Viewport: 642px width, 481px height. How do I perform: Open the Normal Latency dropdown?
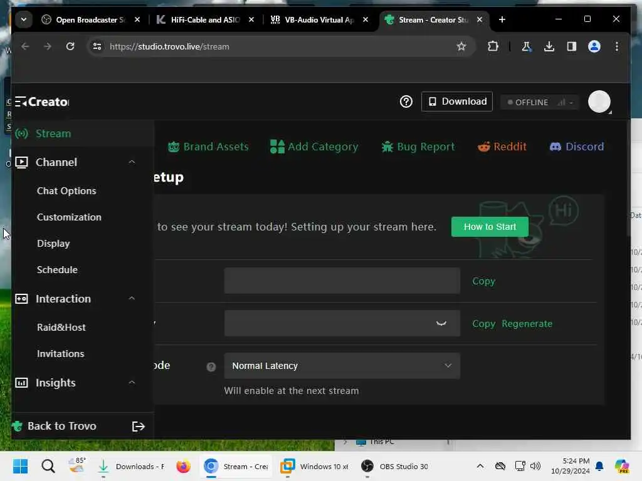click(x=342, y=366)
